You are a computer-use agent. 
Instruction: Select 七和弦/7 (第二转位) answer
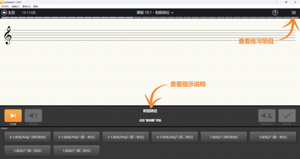coord(27,151)
